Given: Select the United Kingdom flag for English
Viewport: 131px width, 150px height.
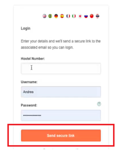Looking at the screenshot, I should click(44, 16).
